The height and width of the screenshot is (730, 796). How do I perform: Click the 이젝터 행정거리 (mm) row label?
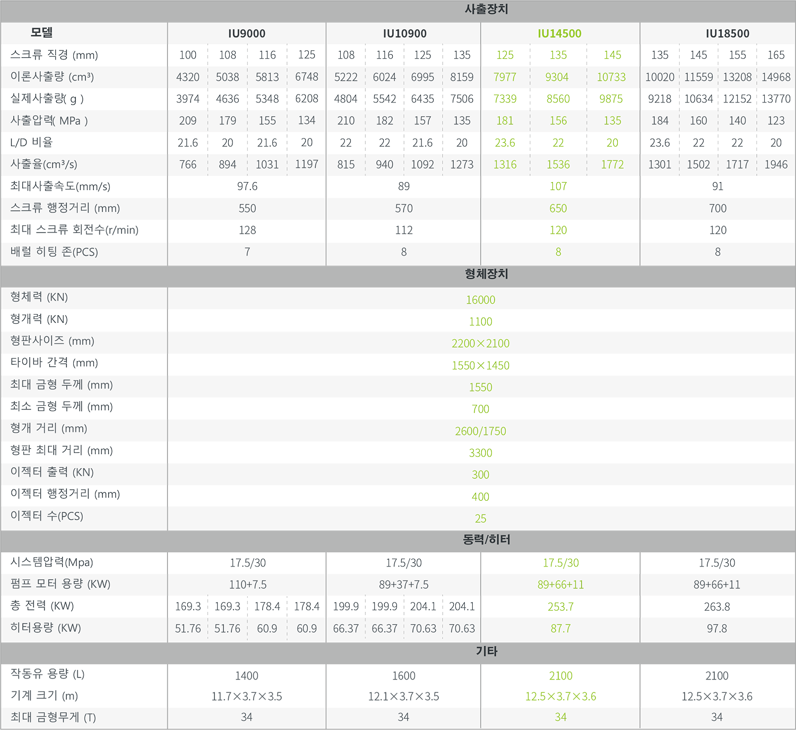[x=65, y=494]
